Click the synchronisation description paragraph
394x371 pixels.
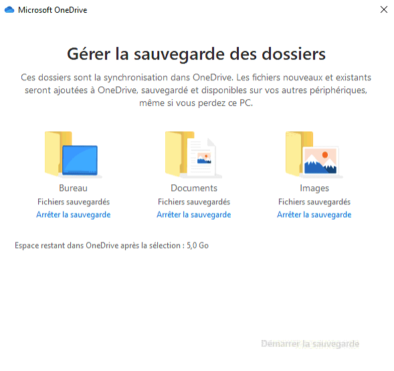pyautogui.click(x=196, y=90)
